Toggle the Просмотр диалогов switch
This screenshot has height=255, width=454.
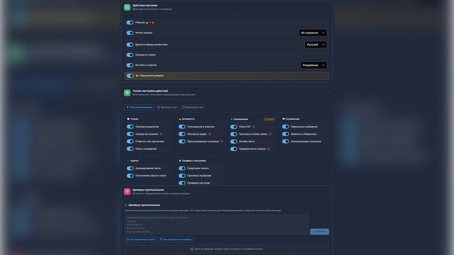tap(130, 127)
